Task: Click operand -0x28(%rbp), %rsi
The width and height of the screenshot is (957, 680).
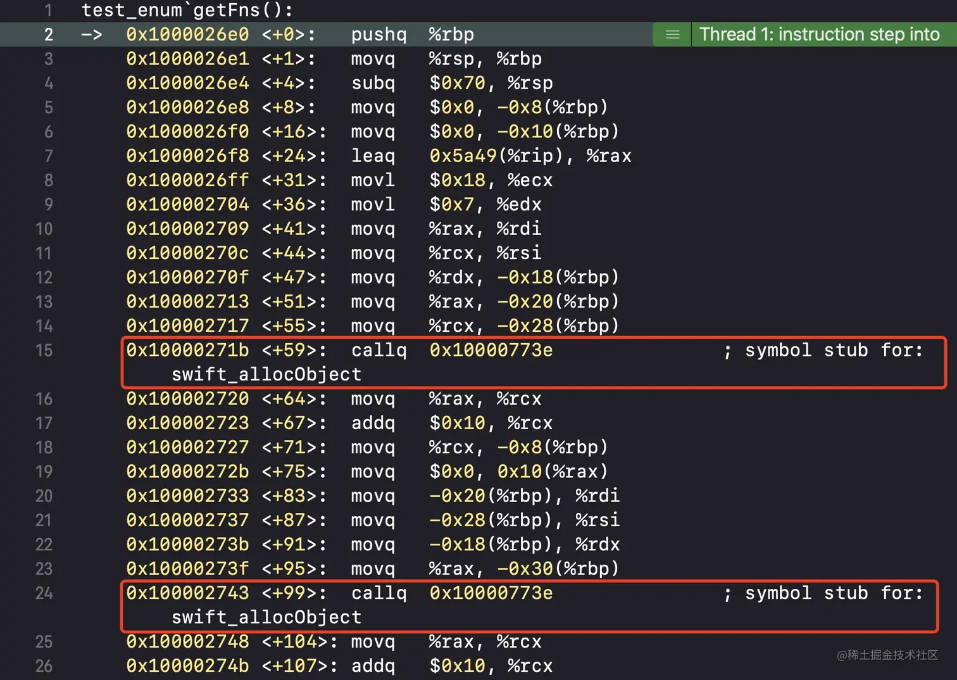Action: tap(524, 520)
